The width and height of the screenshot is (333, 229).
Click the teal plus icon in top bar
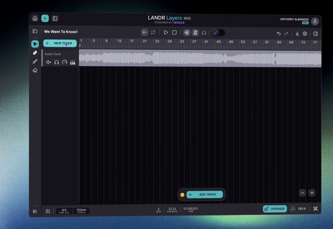tap(45, 19)
